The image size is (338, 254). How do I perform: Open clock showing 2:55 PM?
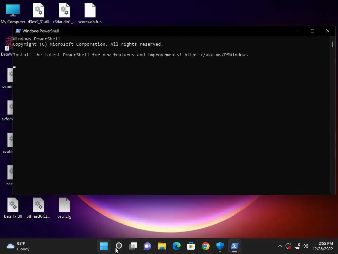pyautogui.click(x=323, y=246)
